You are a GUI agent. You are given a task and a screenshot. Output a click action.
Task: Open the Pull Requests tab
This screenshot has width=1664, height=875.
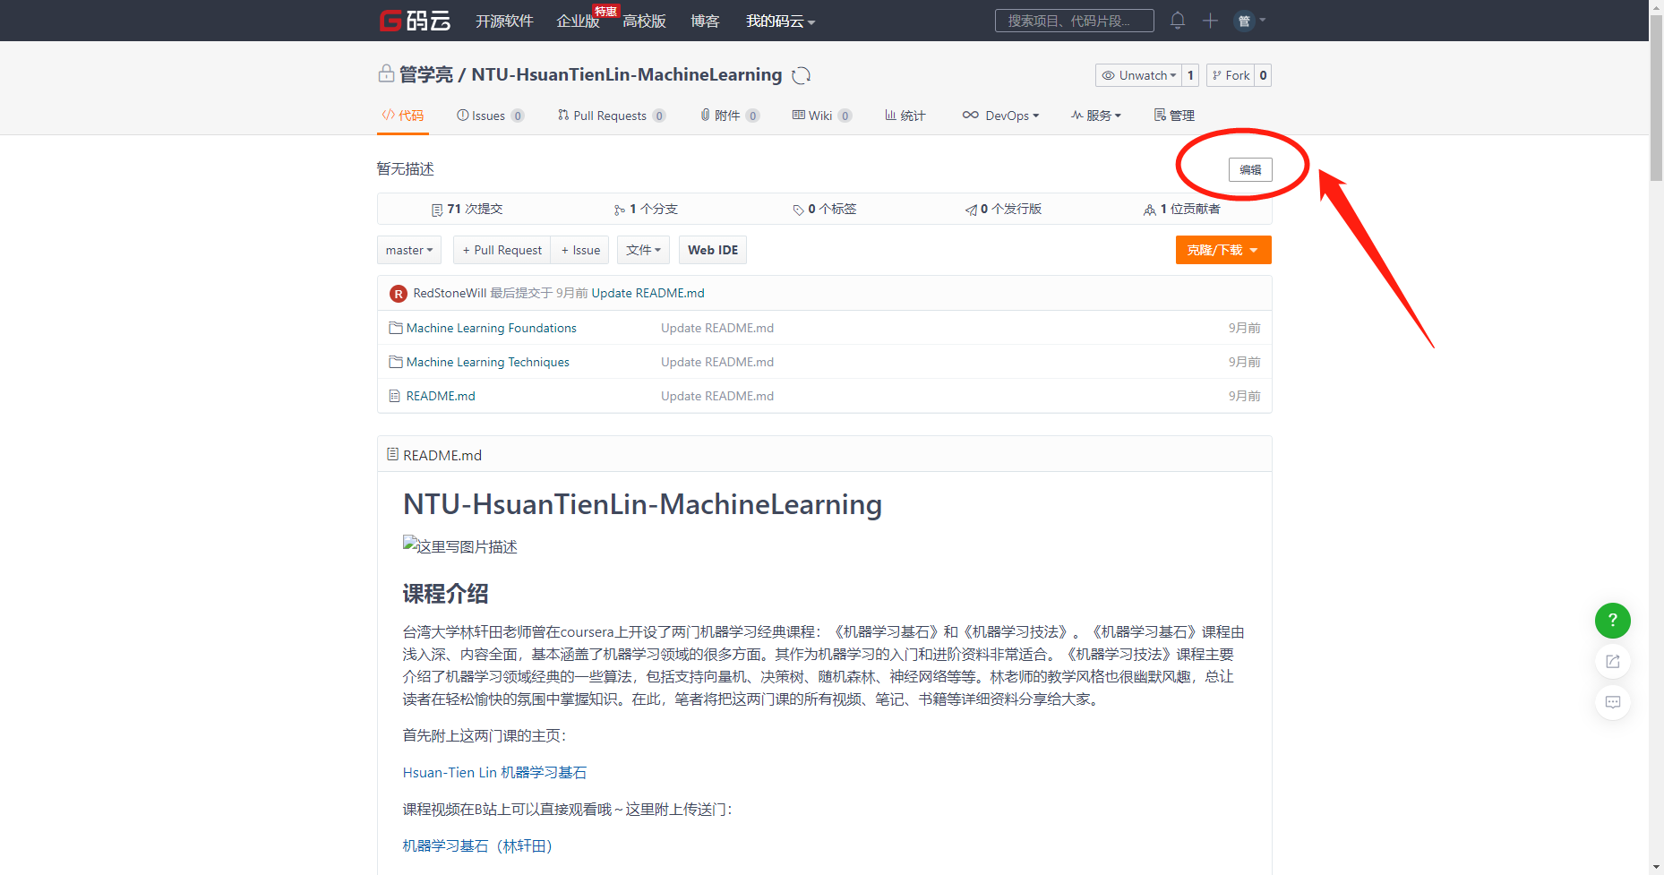tap(612, 116)
